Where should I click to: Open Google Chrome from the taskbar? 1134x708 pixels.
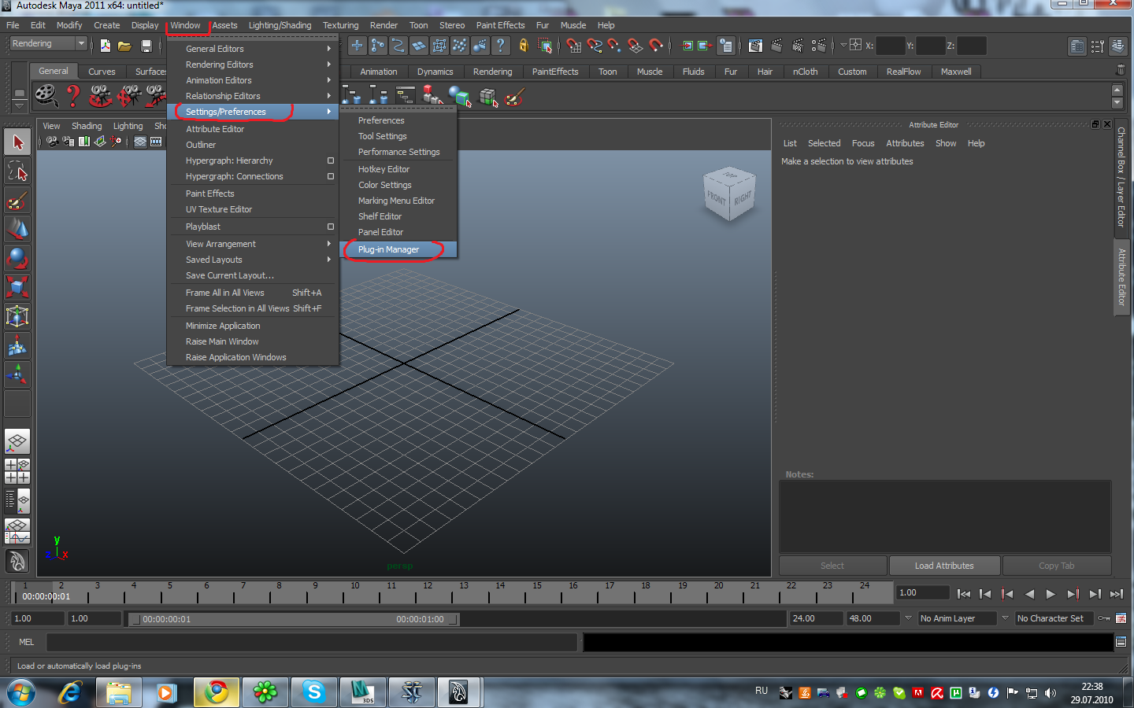[217, 692]
